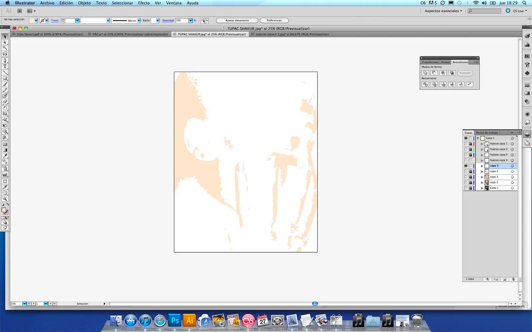532x332 pixels.
Task: Unlock the huecos capa 2 layer
Action: (x=470, y=149)
